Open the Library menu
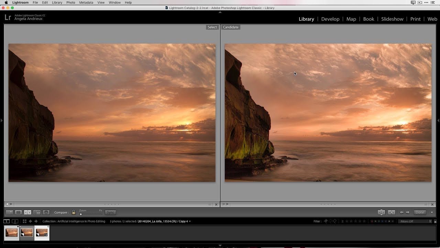Image resolution: width=440 pixels, height=248 pixels. [x=57, y=2]
